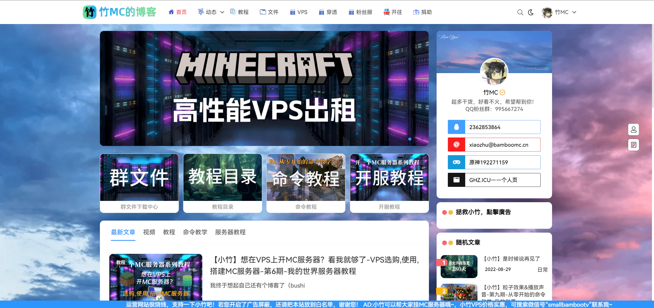The width and height of the screenshot is (654, 308).
Task: Click the bottom blue announcement bar
Action: [327, 304]
